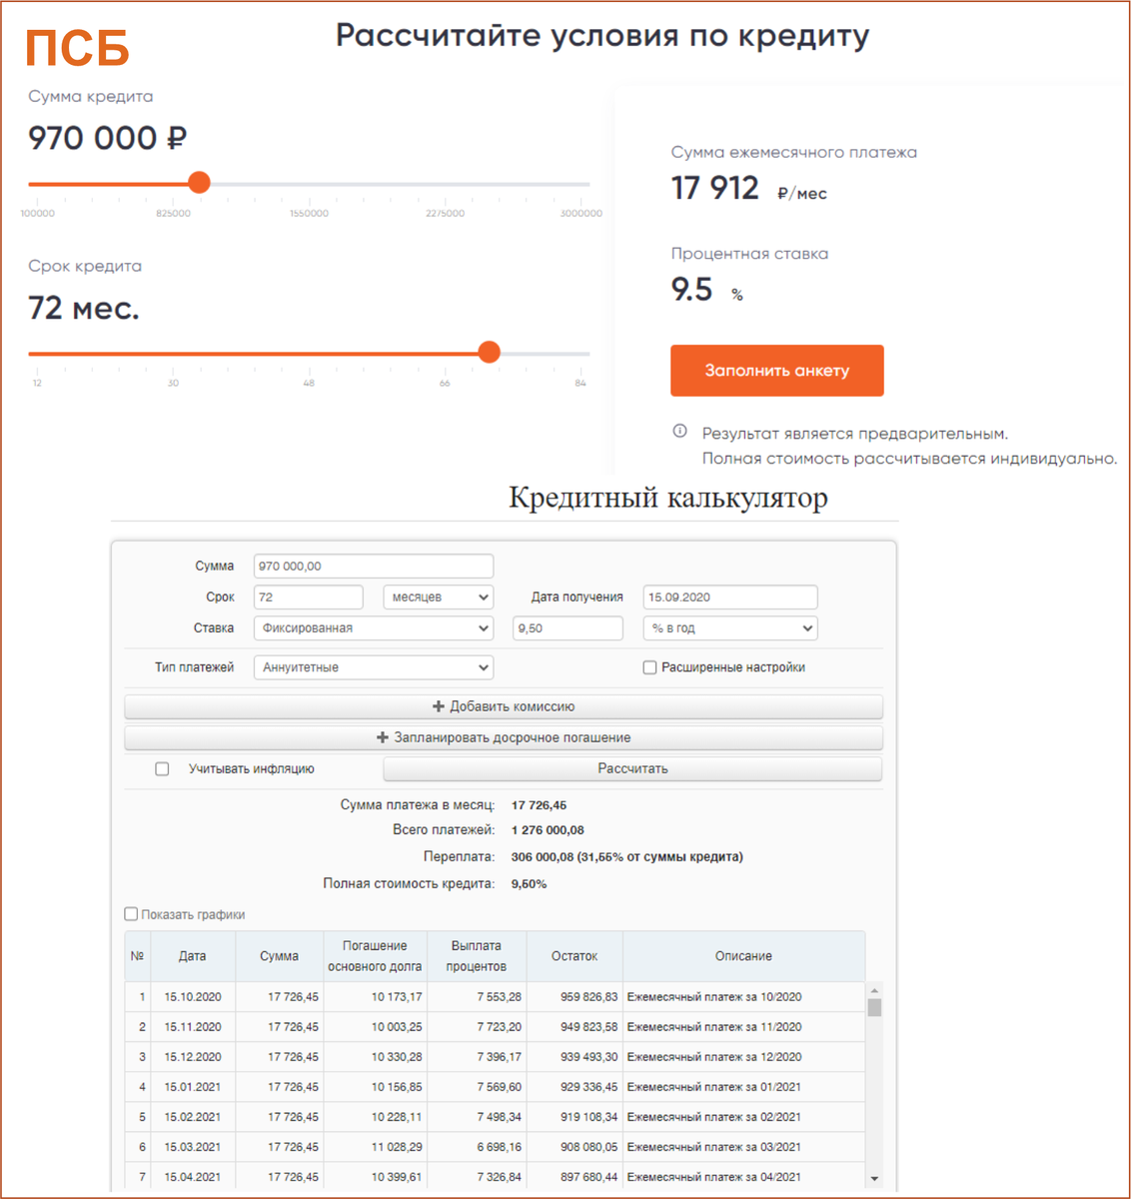This screenshot has width=1131, height=1199.
Task: Click the Дата получения date field
Action: (x=730, y=598)
